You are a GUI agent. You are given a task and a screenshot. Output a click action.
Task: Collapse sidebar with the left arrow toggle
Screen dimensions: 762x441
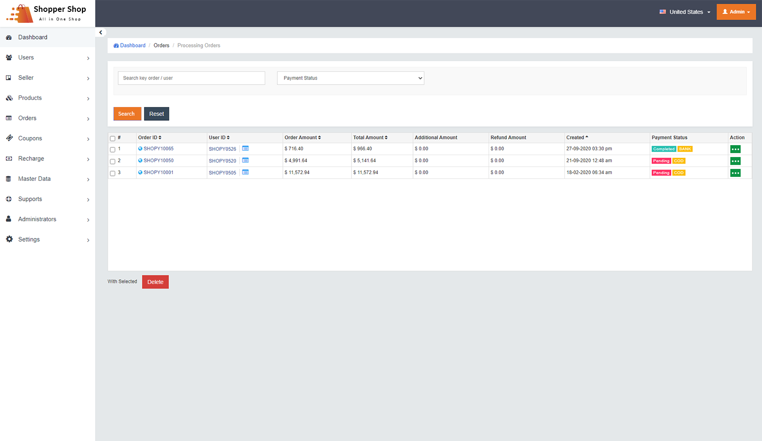100,32
